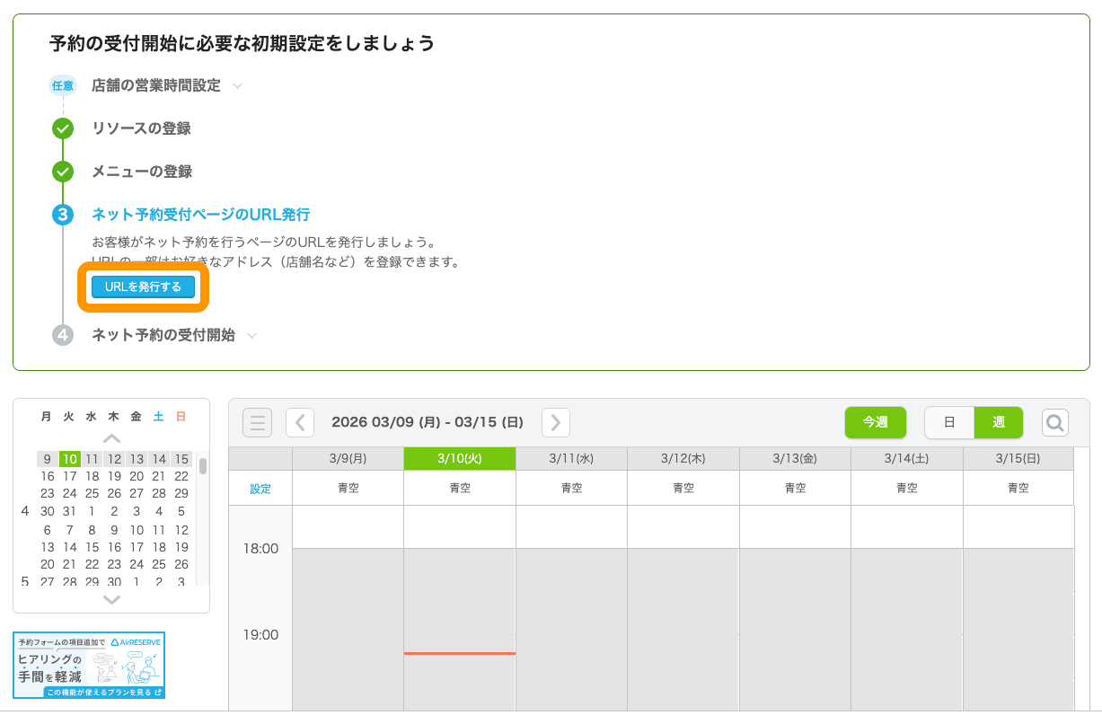Open the search magnifier icon
Screen dimensions: 1102x724
pyautogui.click(x=1055, y=422)
